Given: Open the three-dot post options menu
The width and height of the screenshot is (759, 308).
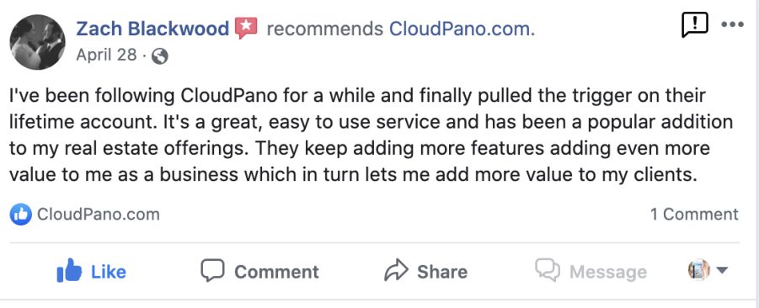Looking at the screenshot, I should pyautogui.click(x=732, y=24).
